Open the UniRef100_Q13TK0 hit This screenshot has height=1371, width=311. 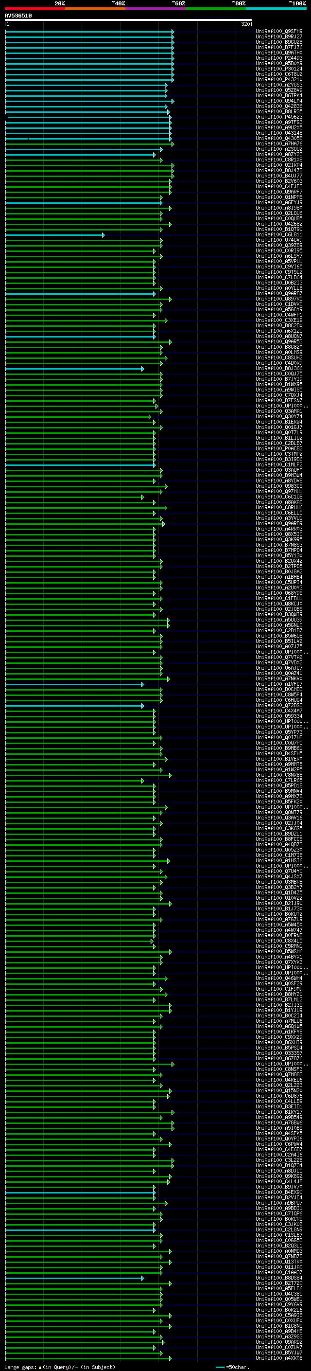pos(279,1262)
